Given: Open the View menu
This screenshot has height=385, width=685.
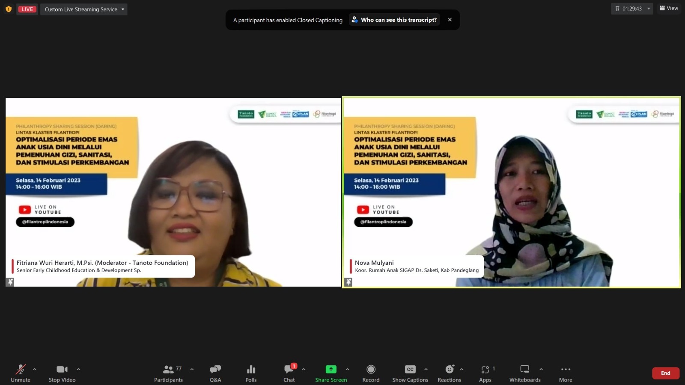Looking at the screenshot, I should coord(669,8).
